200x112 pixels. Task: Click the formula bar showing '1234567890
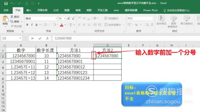[x=126, y=38]
